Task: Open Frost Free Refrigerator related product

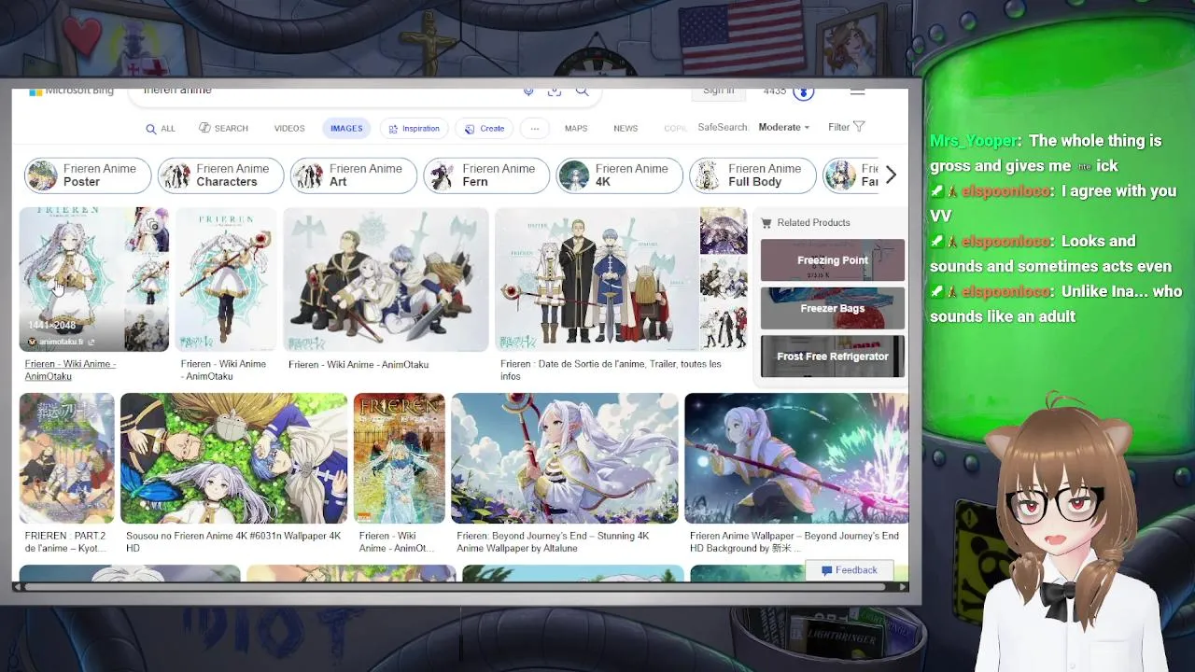Action: tap(833, 357)
